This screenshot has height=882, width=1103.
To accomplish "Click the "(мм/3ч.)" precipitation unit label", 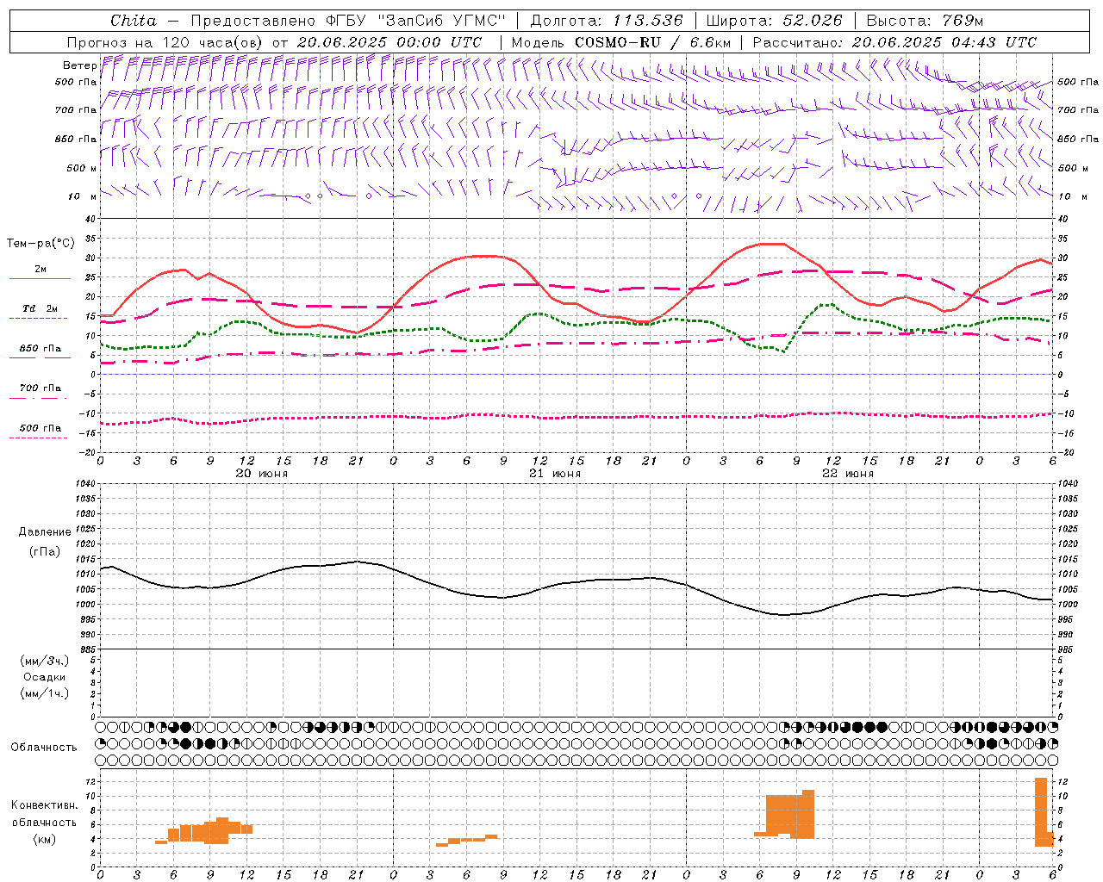I will coord(45,661).
